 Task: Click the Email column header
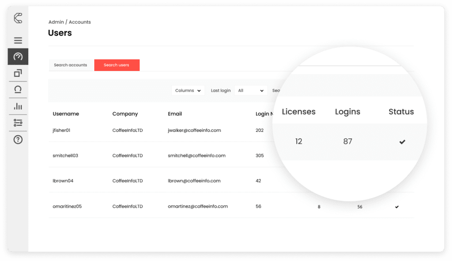coord(175,114)
